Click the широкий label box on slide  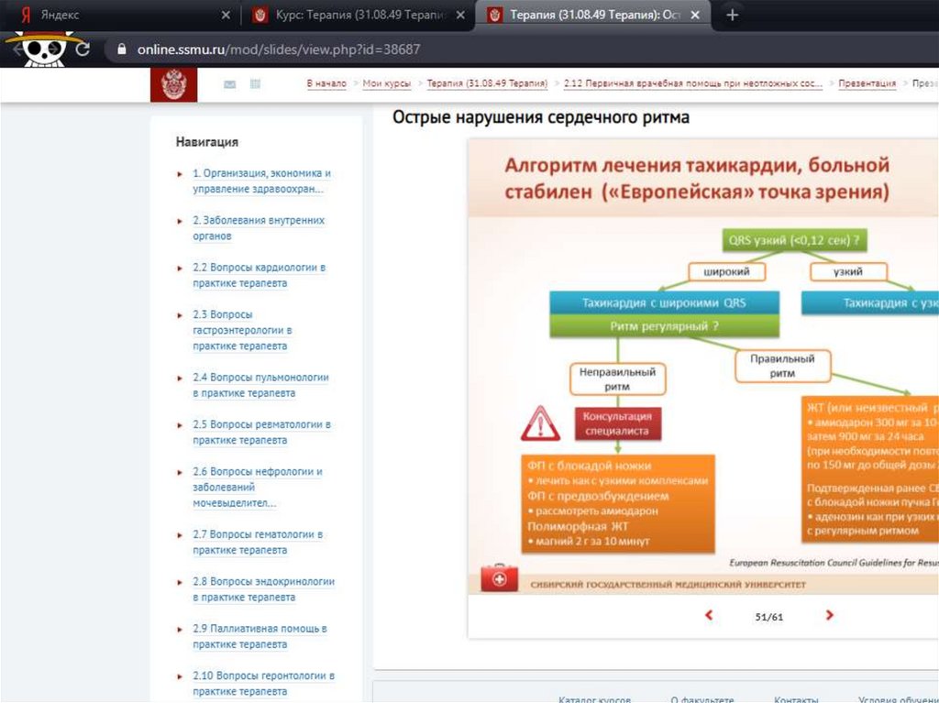[x=726, y=271]
